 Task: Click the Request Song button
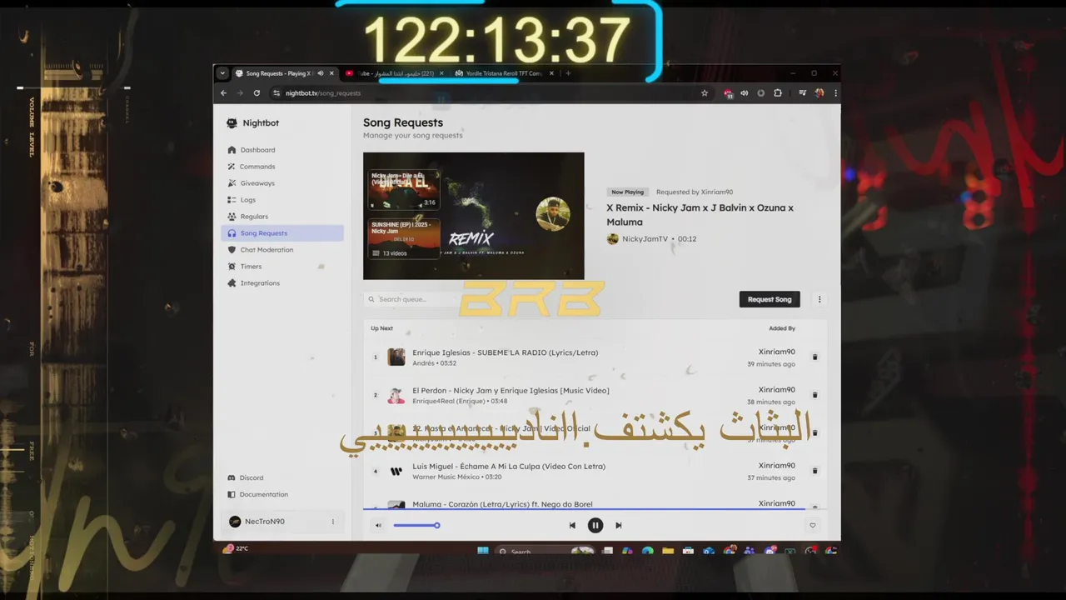pyautogui.click(x=770, y=299)
